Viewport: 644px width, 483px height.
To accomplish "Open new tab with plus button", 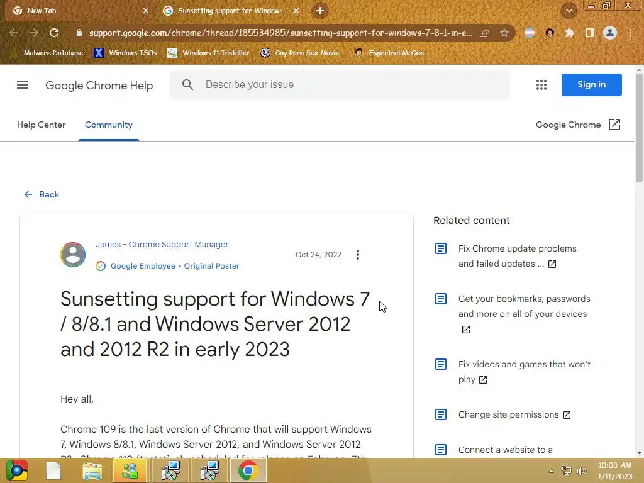I will coord(320,11).
